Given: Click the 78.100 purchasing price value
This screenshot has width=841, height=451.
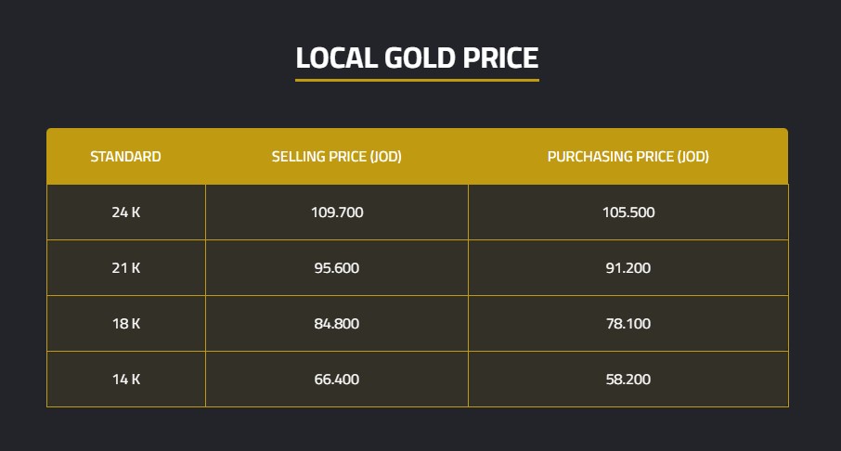Looking at the screenshot, I should coord(628,324).
